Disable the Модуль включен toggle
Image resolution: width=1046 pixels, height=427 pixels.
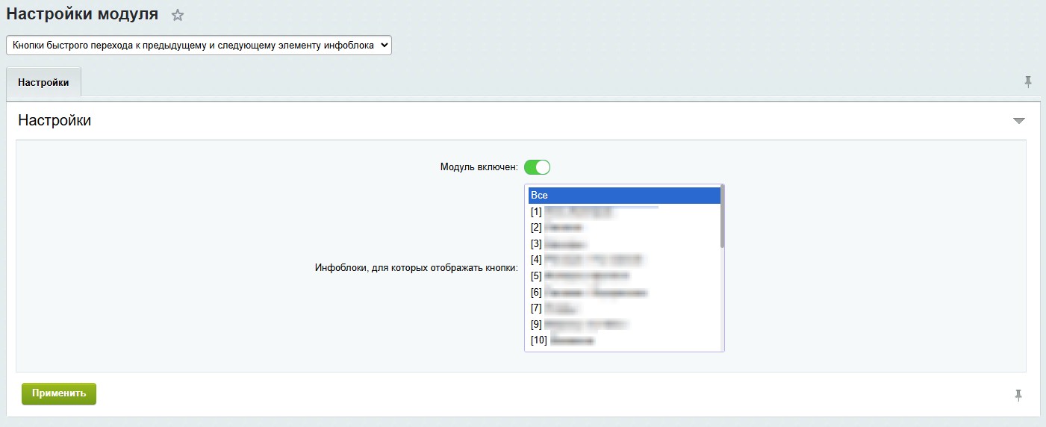pos(537,167)
